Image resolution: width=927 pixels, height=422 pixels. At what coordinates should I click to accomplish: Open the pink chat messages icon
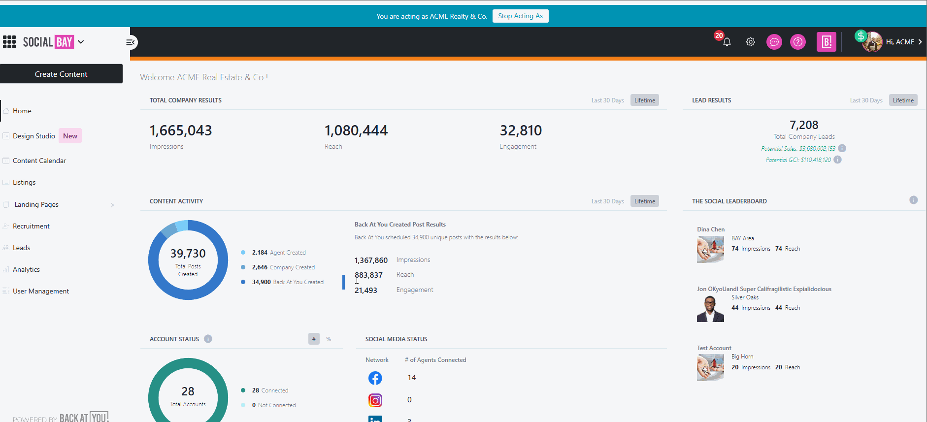(x=774, y=42)
